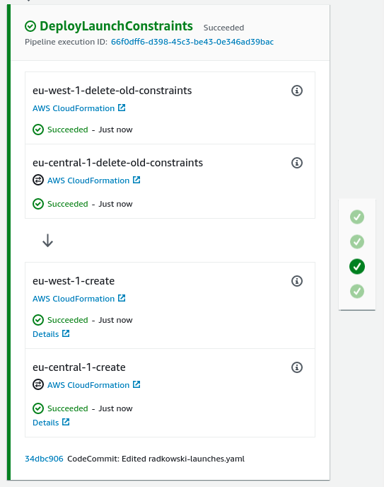384x487 pixels.
Task: Show info icon for eu-central-1-create
Action: [x=297, y=367]
